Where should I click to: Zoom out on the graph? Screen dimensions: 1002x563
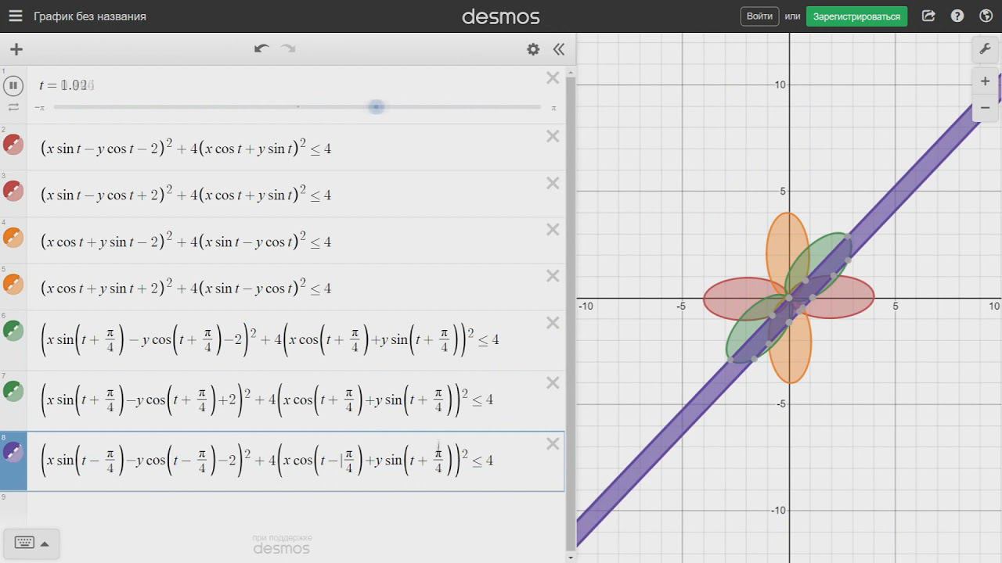tap(986, 108)
